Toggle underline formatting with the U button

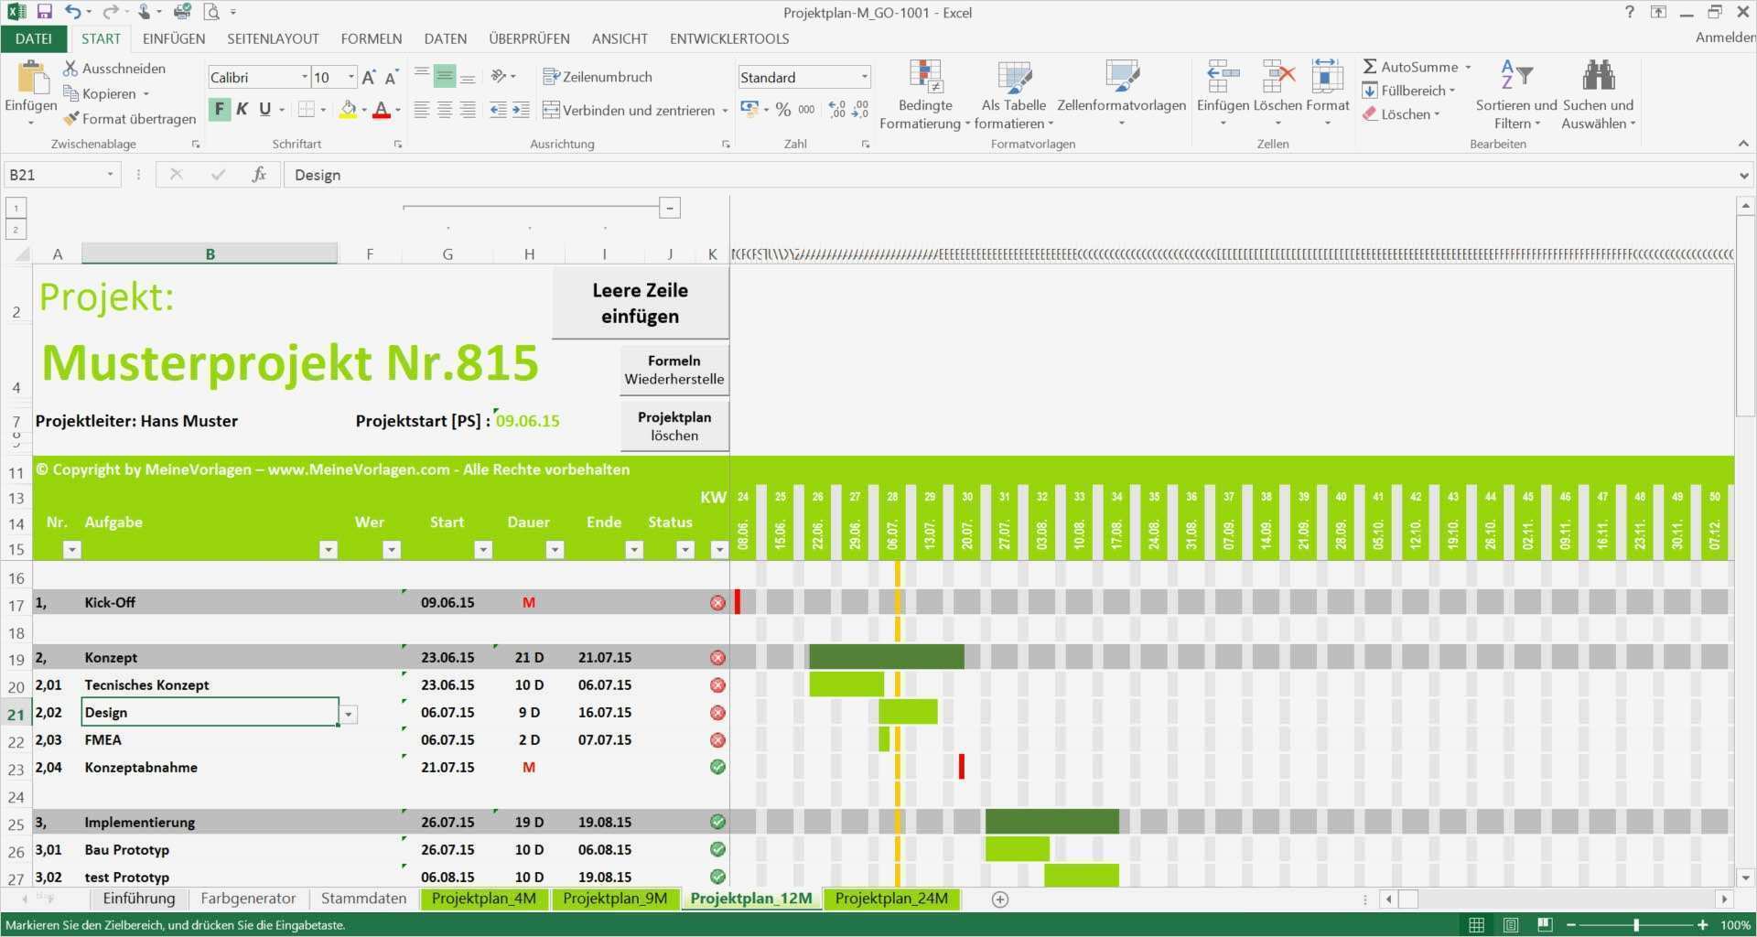tap(264, 109)
